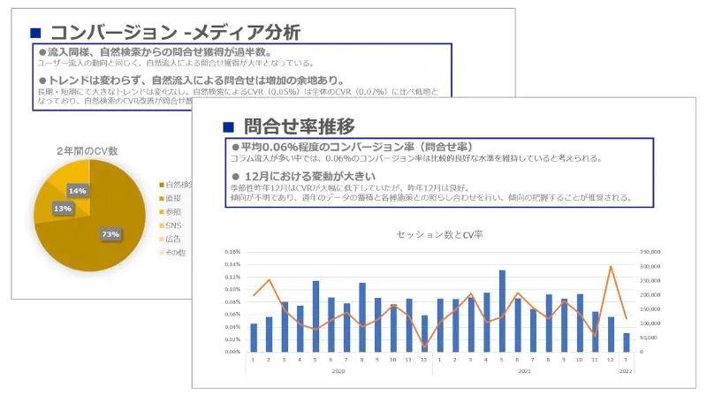Select heading 12月における変動が大きい

tap(304, 177)
